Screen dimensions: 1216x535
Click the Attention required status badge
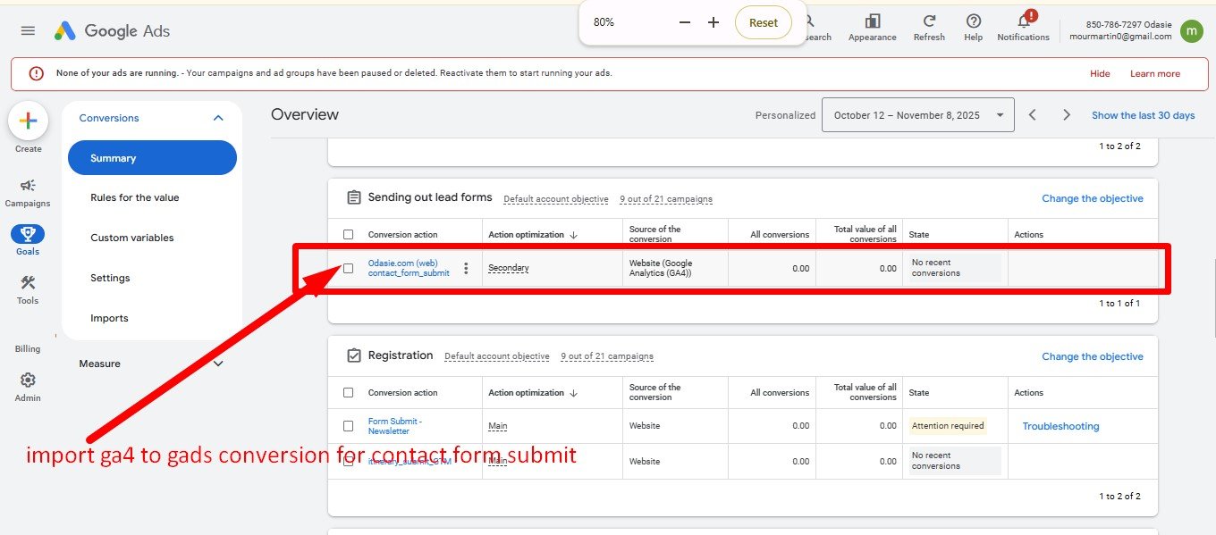click(x=948, y=426)
